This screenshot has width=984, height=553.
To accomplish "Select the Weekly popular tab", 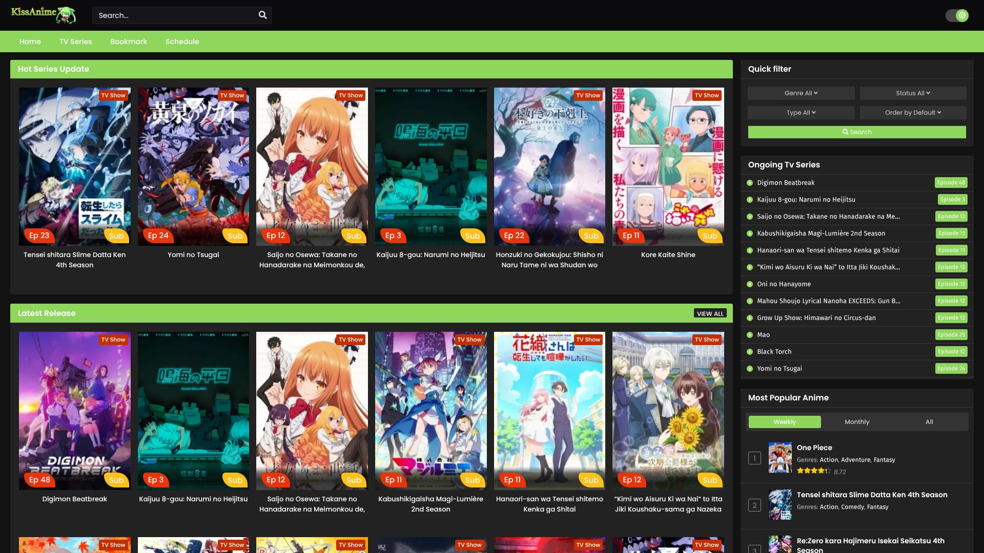I will [785, 422].
